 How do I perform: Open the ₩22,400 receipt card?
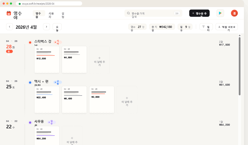(x=47, y=100)
